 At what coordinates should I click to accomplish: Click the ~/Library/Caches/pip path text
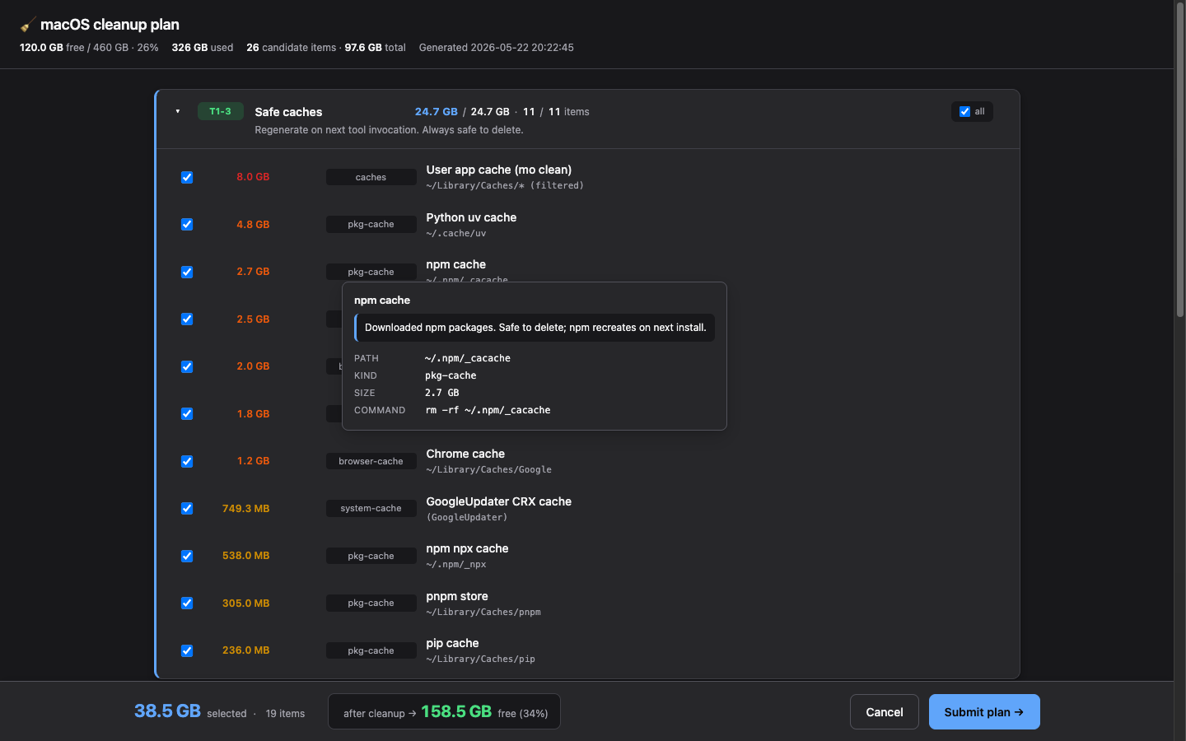pyautogui.click(x=480, y=659)
